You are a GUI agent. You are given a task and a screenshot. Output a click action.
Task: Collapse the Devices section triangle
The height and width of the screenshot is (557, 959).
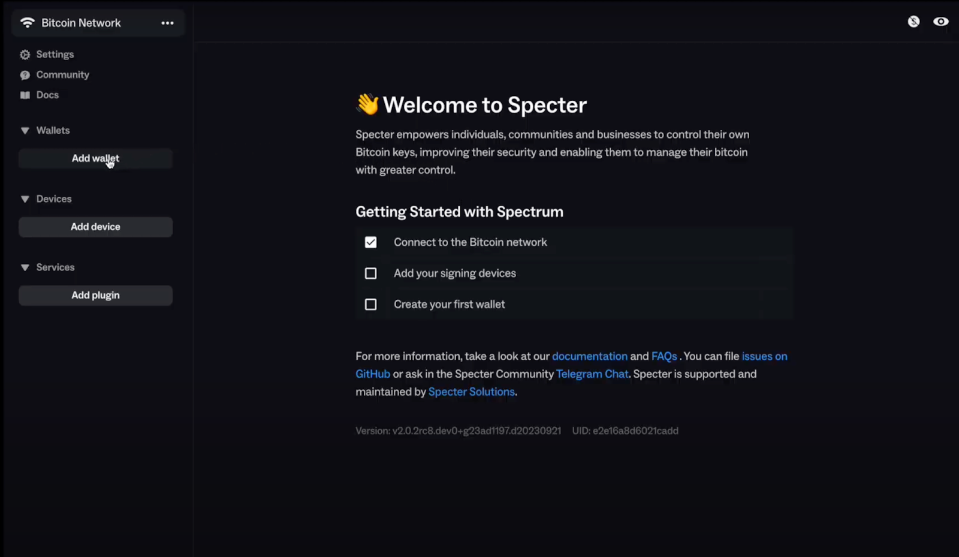point(25,199)
